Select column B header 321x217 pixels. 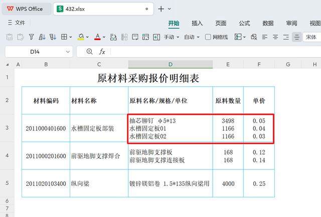pyautogui.click(x=46, y=65)
